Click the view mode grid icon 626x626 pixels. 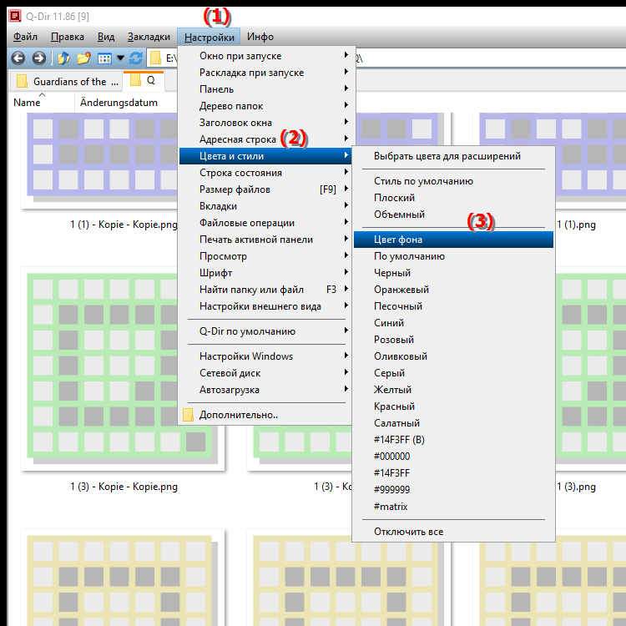coord(104,58)
